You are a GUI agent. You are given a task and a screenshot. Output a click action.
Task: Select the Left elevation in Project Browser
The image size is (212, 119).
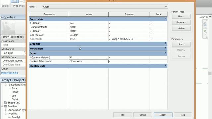14,96
